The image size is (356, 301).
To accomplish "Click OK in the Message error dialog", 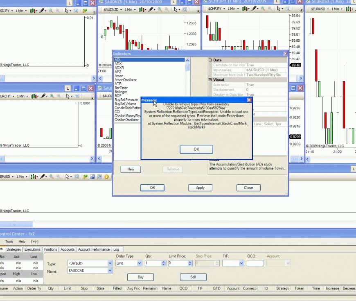I will pyautogui.click(x=196, y=149).
